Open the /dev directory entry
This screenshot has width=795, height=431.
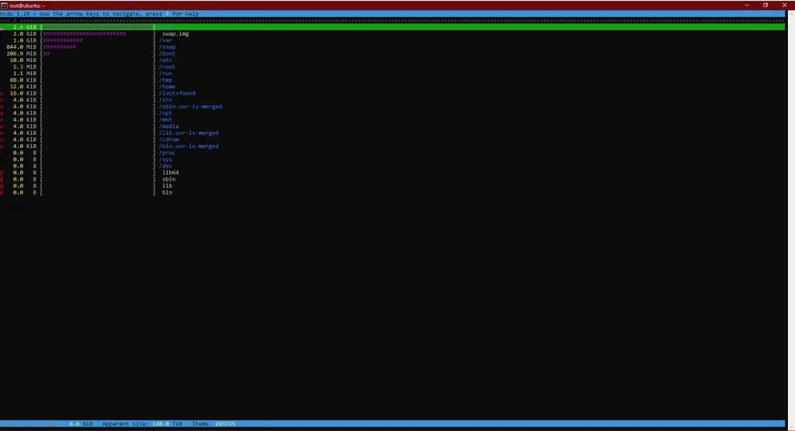click(x=166, y=166)
